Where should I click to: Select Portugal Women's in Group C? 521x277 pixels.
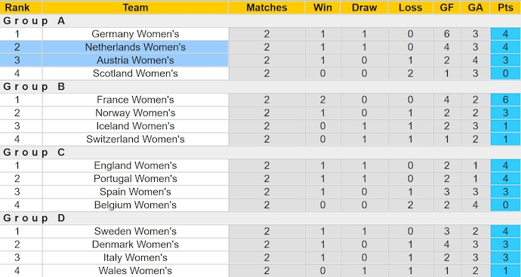pyautogui.click(x=135, y=179)
